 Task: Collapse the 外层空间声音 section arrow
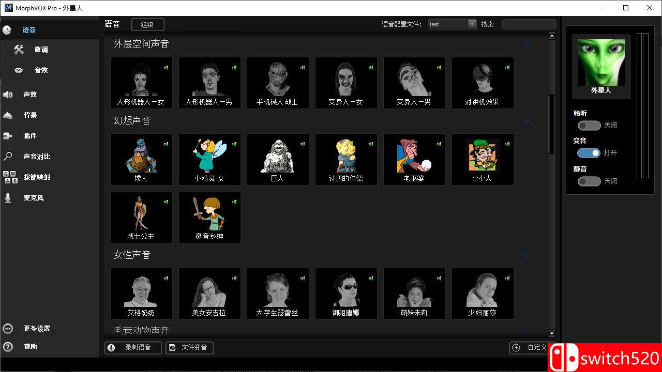coord(527,45)
